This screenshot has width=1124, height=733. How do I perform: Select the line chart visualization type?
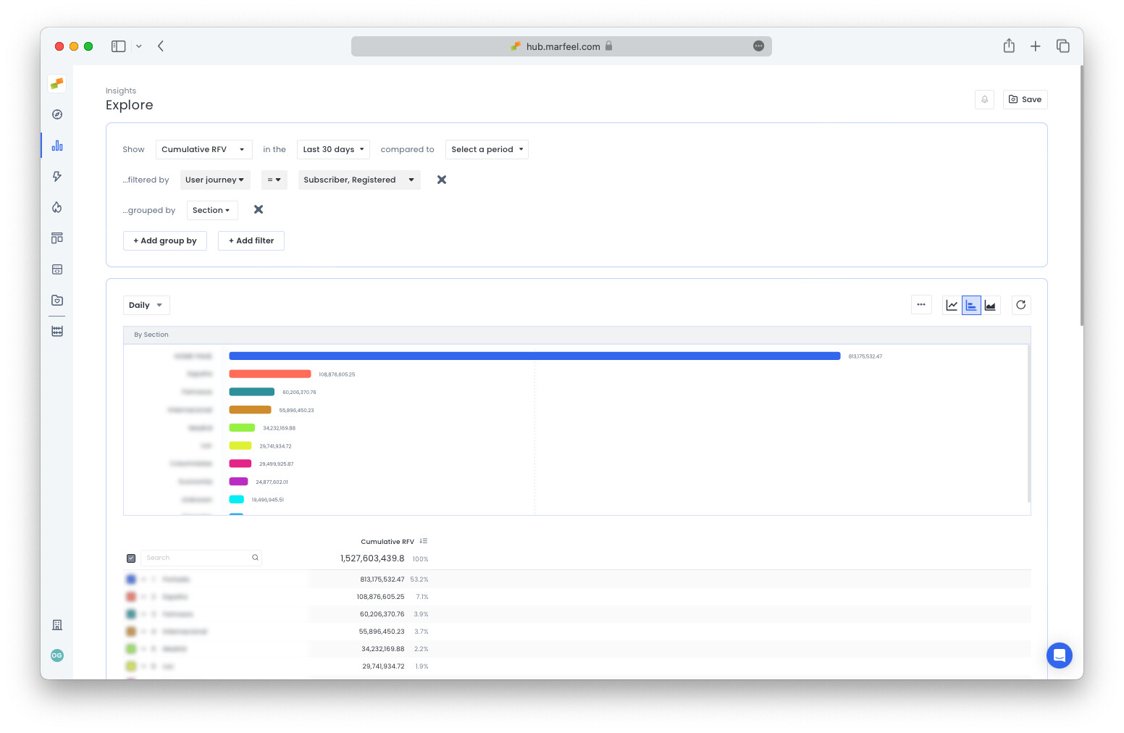click(x=952, y=305)
